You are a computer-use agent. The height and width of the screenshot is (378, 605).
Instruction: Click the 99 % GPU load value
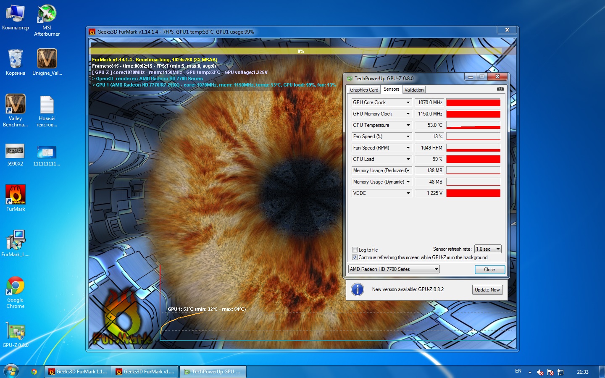click(x=429, y=159)
